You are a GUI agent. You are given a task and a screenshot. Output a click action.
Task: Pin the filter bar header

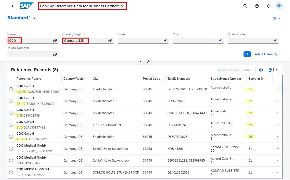[x=149, y=61]
